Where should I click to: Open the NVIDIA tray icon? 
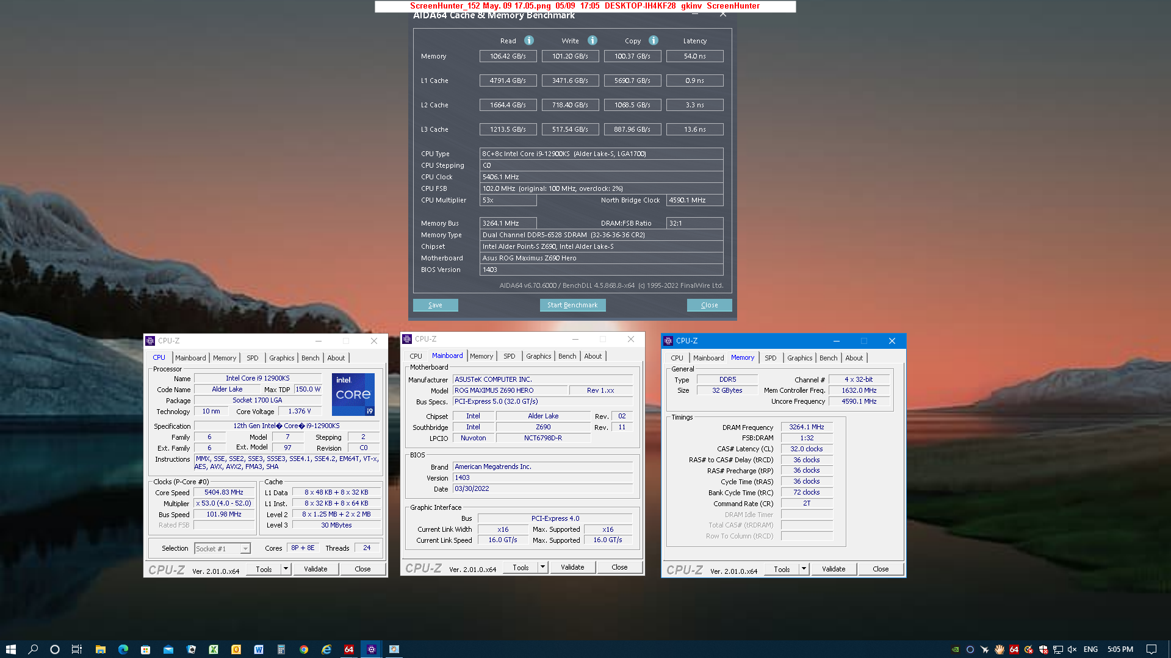point(956,649)
